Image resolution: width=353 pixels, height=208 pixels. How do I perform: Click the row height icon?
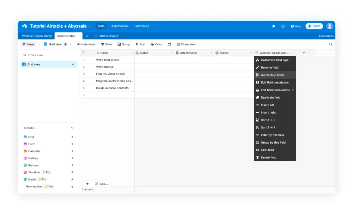[169, 44]
